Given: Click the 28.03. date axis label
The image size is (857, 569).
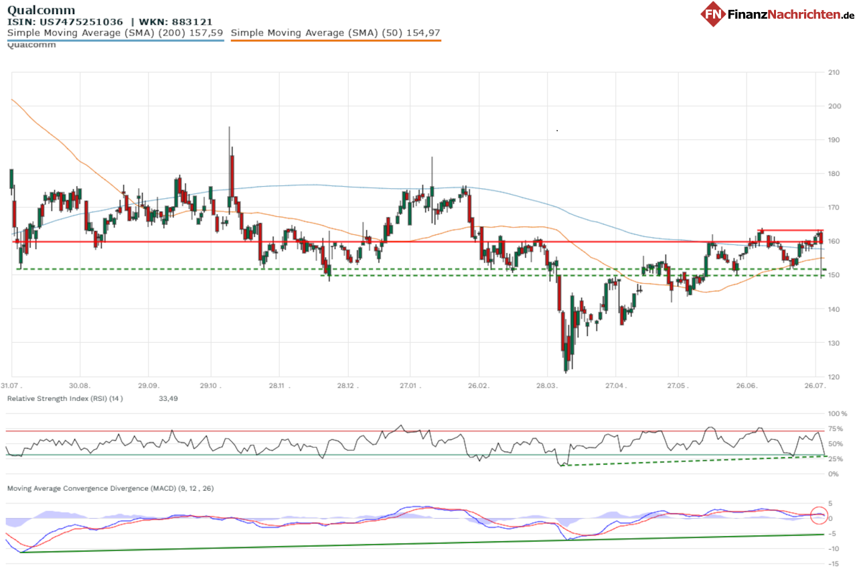Looking at the screenshot, I should point(547,386).
